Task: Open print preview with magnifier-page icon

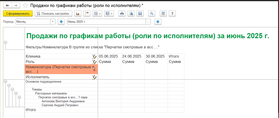Action: pos(131,13)
